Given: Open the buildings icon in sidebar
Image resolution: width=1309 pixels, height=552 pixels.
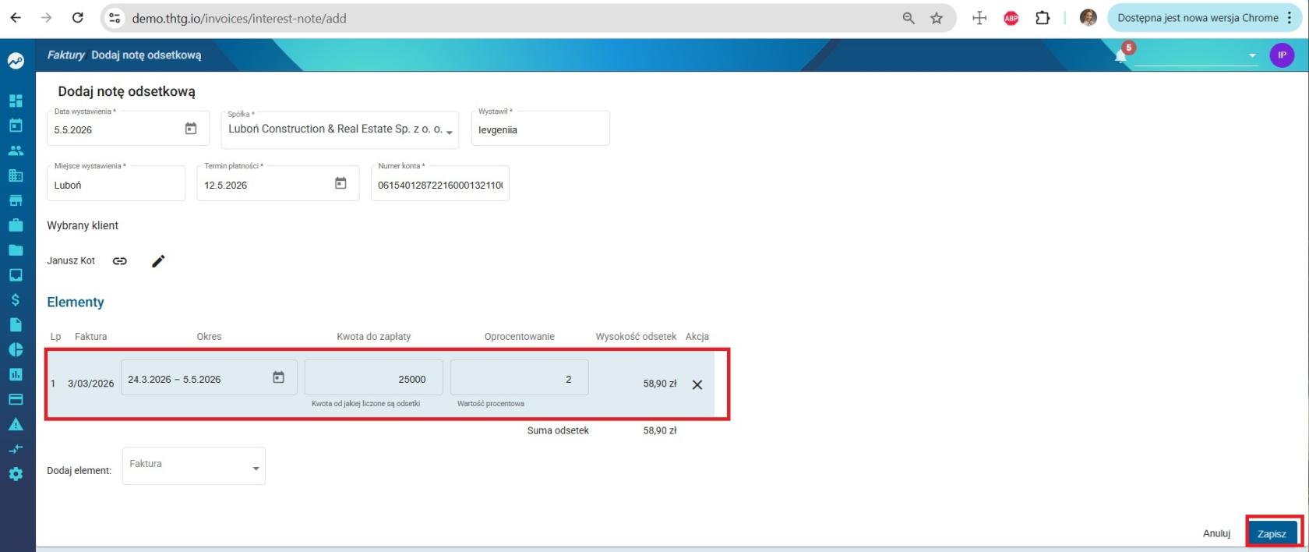Looking at the screenshot, I should click(x=16, y=175).
